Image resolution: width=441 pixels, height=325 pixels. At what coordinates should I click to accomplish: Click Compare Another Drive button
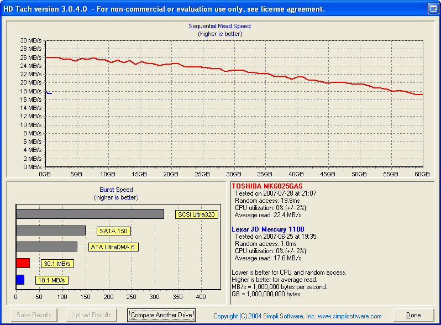tap(161, 315)
